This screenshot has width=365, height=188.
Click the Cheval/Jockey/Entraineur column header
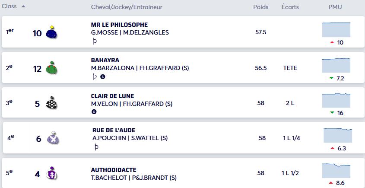127,7
